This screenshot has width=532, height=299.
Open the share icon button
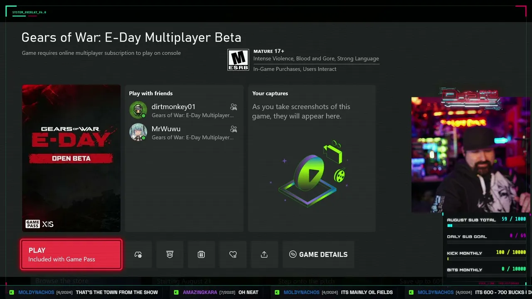tap(264, 255)
